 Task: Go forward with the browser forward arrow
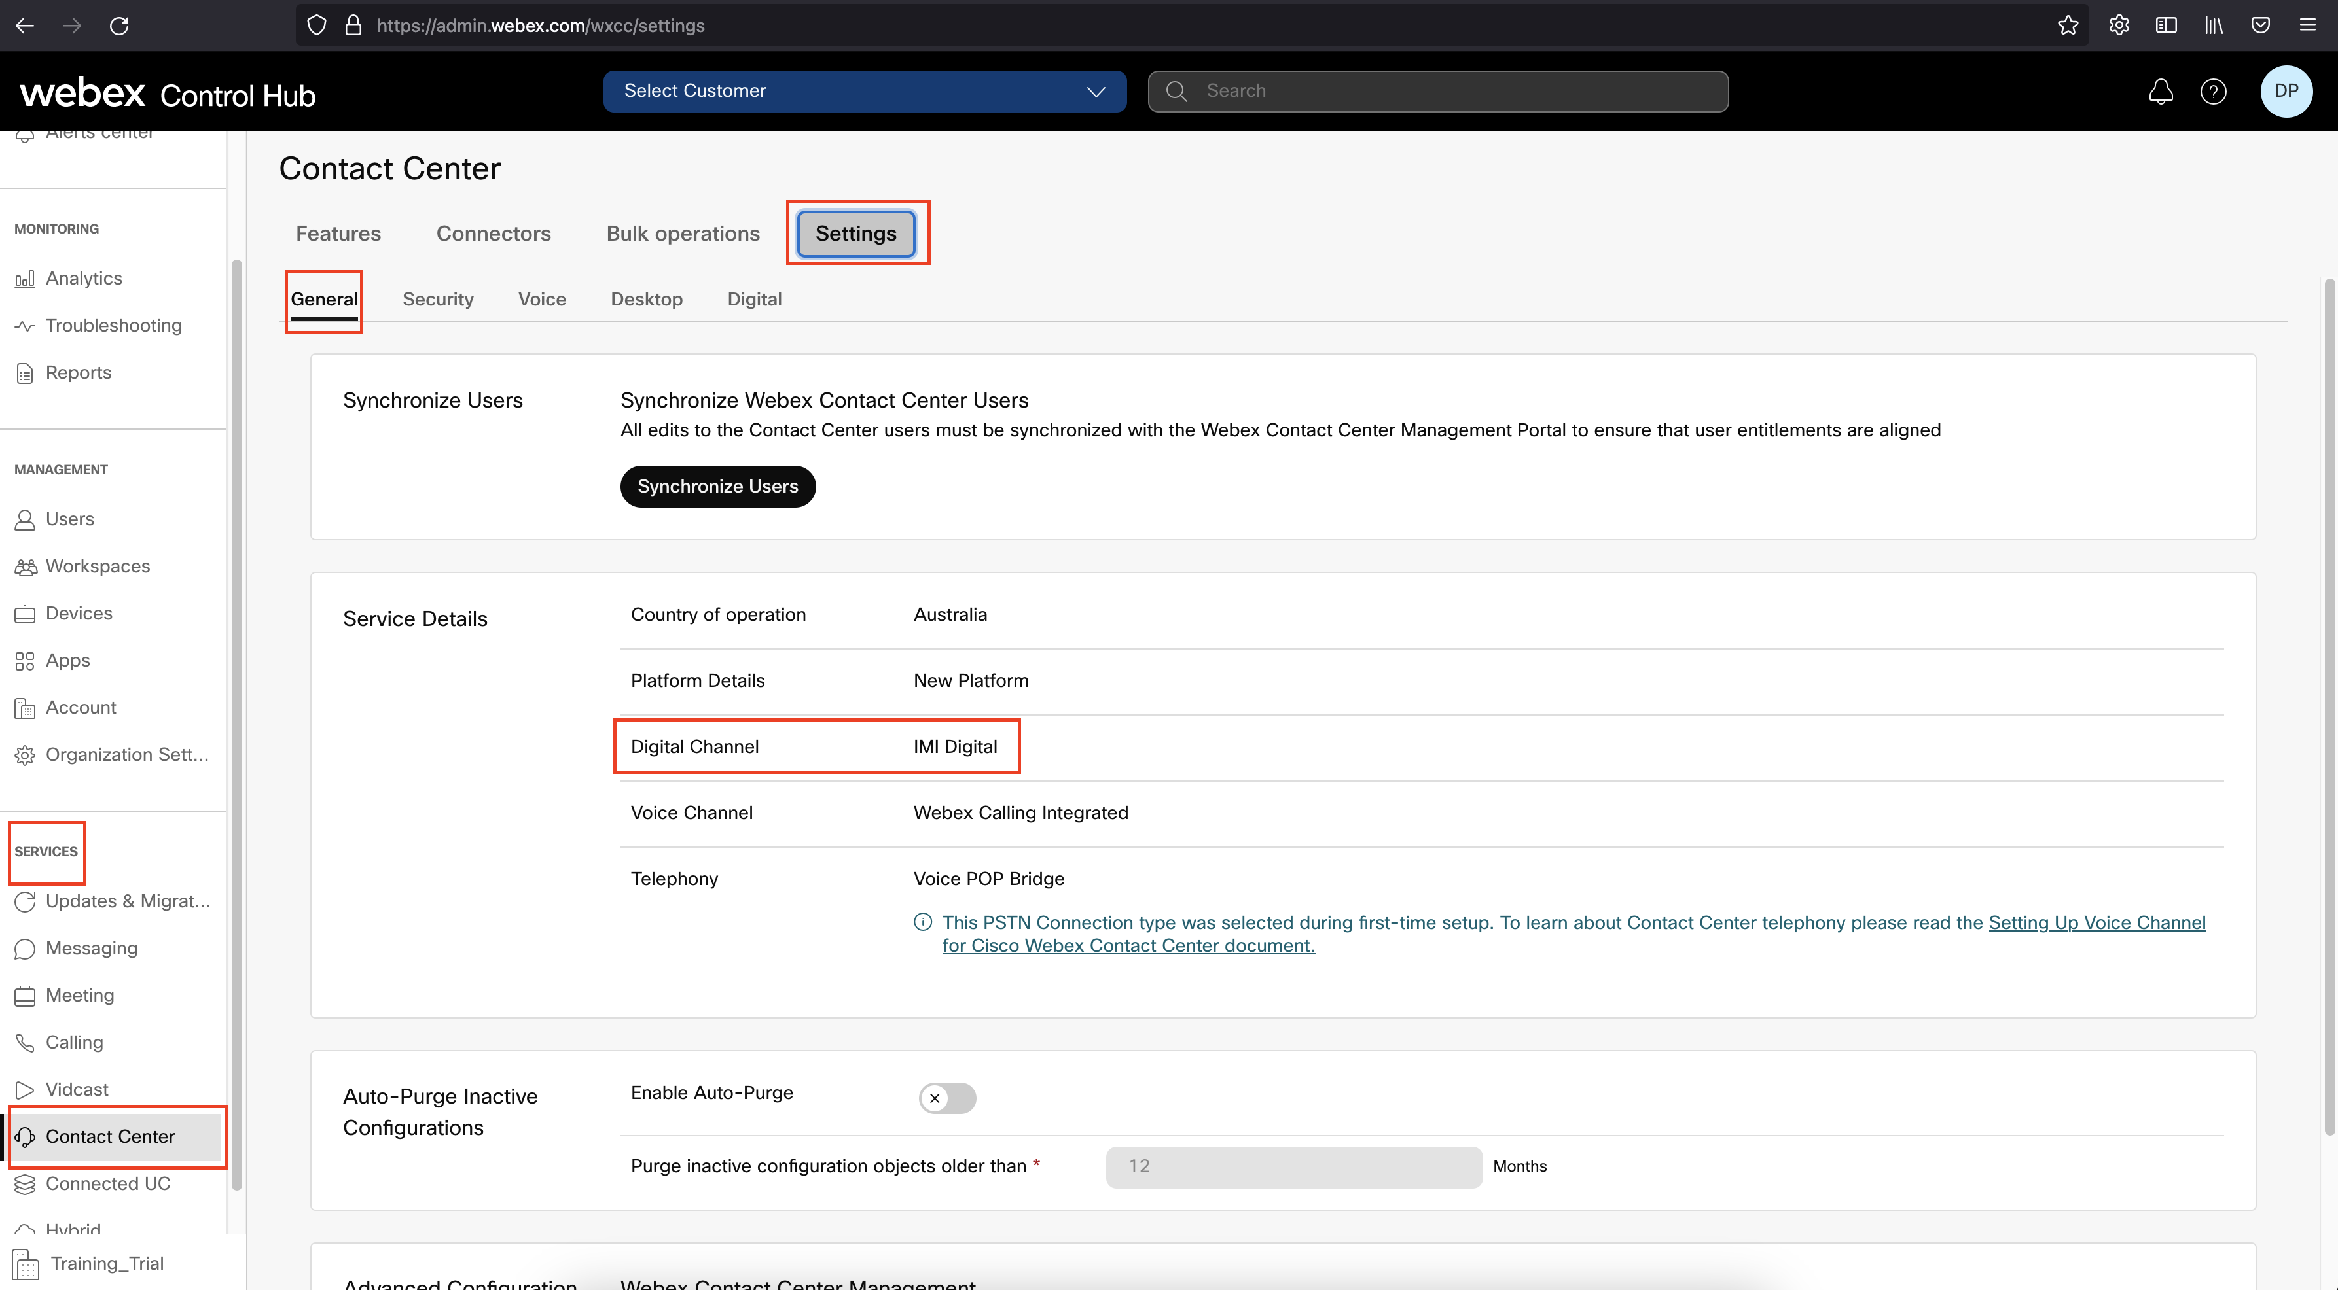72,26
